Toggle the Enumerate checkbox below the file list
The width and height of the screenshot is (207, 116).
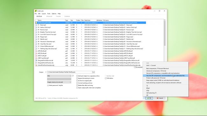(135, 67)
